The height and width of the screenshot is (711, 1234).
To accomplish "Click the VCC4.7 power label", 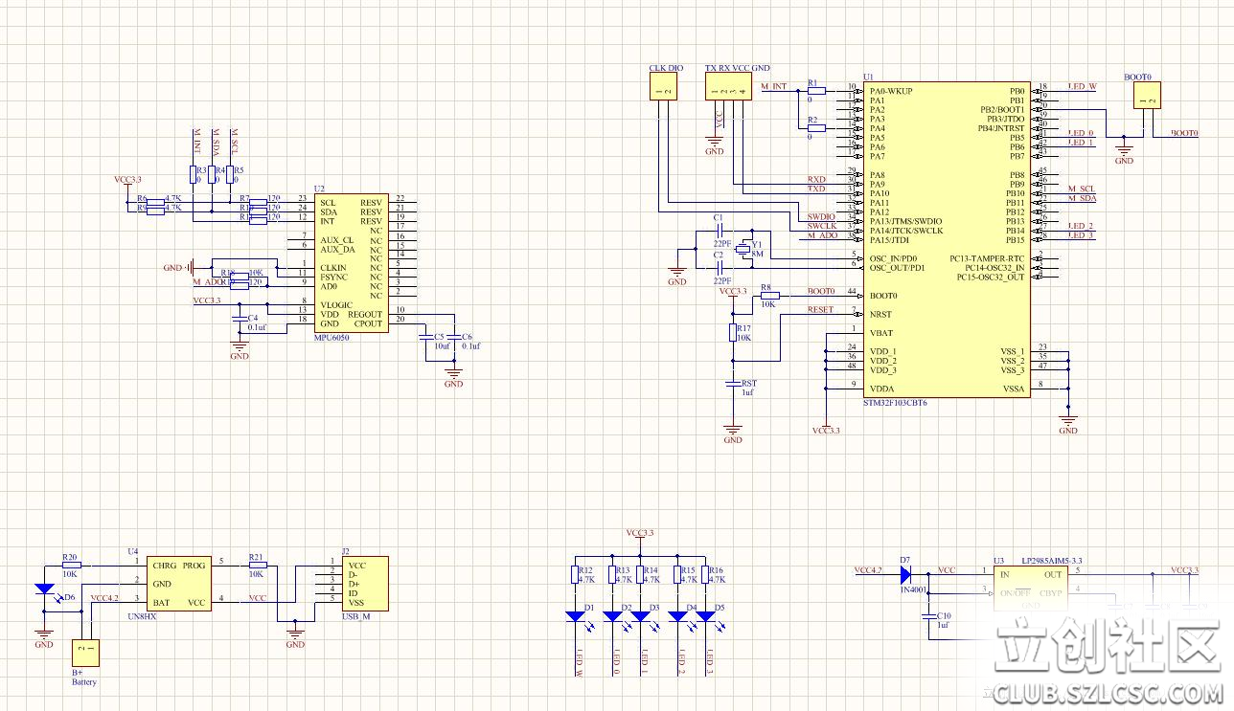I will point(868,570).
